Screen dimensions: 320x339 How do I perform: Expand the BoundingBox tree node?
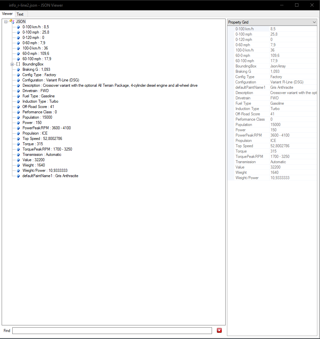tap(12, 64)
